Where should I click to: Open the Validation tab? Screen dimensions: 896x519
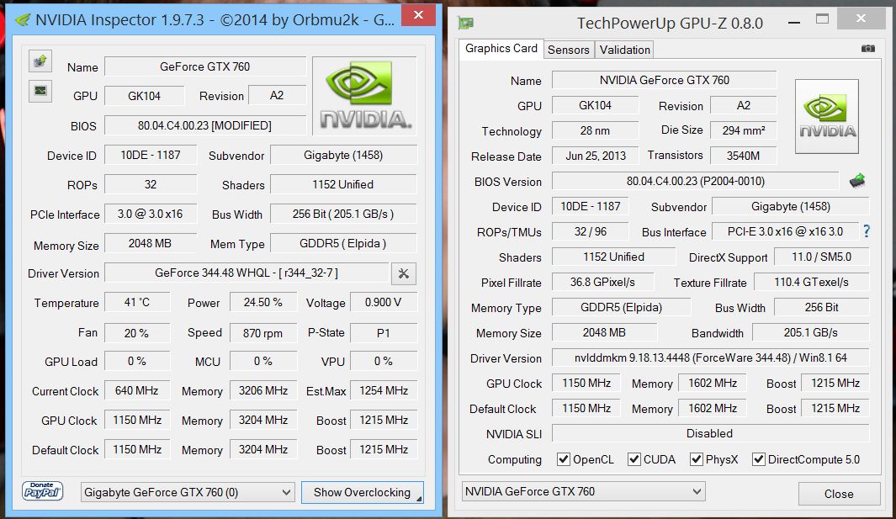pos(625,50)
